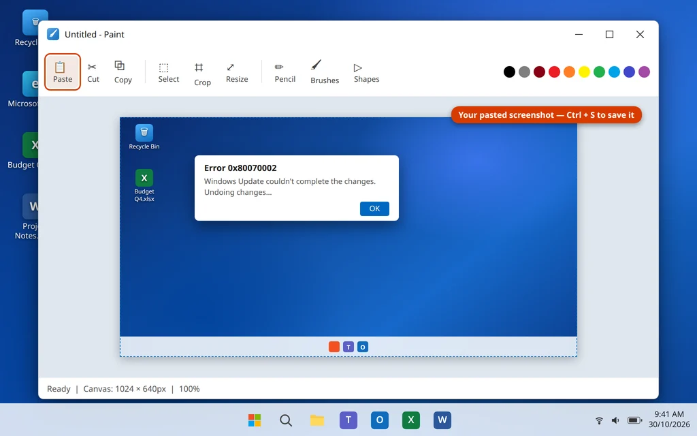Image resolution: width=697 pixels, height=436 pixels.
Task: Click the Error 0x80070002 heading text
Action: tap(240, 168)
